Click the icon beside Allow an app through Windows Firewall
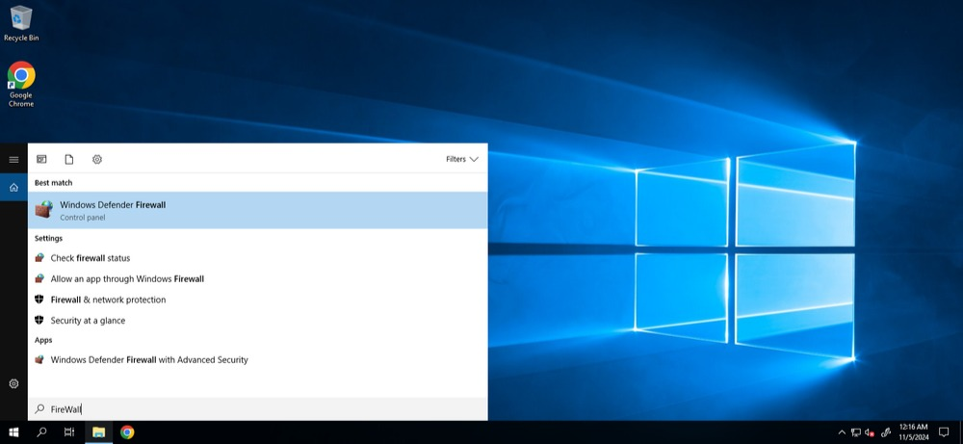Image resolution: width=963 pixels, height=444 pixels. 39,278
